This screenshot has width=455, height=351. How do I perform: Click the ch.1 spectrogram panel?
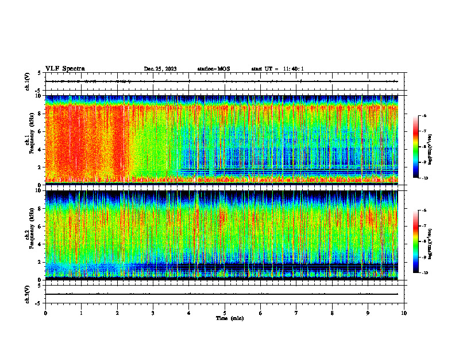pos(222,140)
